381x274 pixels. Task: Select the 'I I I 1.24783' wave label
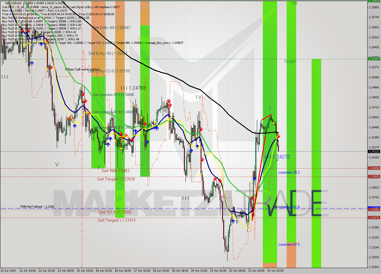tap(133, 88)
